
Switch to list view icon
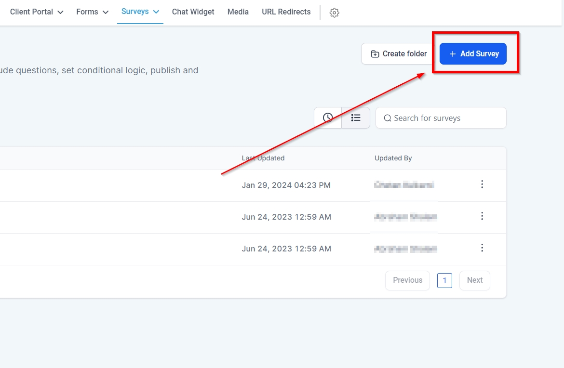tap(356, 118)
